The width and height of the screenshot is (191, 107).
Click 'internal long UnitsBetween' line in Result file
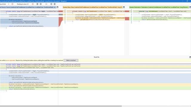pyautogui.click(x=30, y=67)
